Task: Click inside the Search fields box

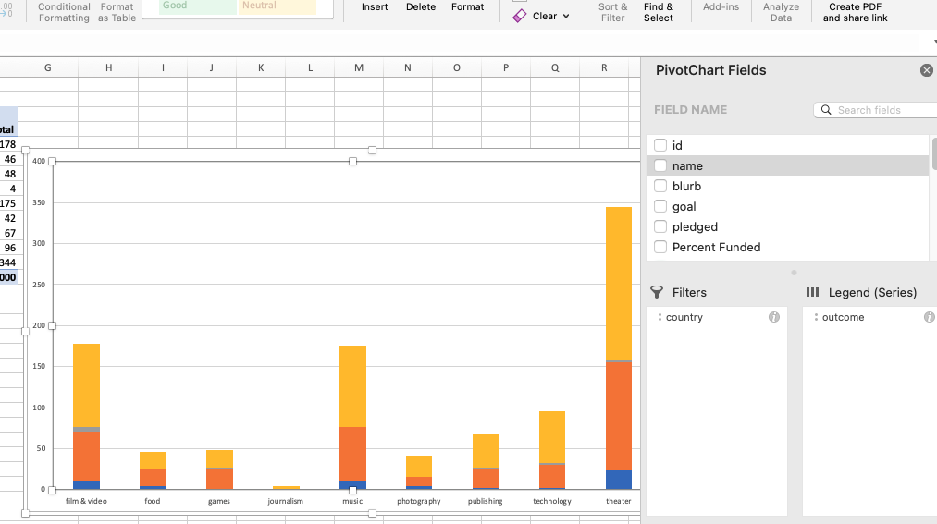Action: pyautogui.click(x=875, y=110)
